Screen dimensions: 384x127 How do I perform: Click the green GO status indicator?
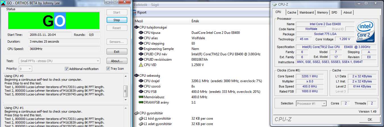pos(54,20)
